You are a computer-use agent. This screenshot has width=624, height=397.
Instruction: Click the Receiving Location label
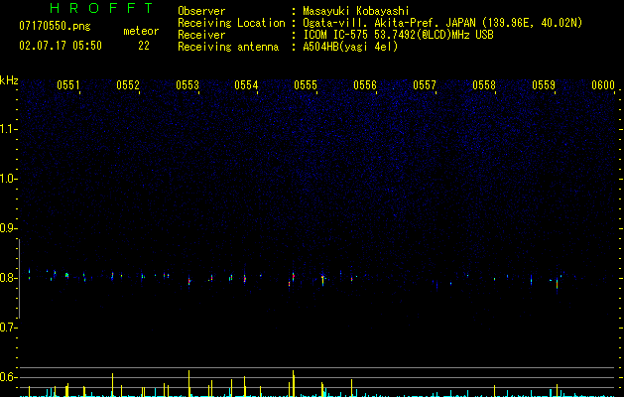click(231, 23)
